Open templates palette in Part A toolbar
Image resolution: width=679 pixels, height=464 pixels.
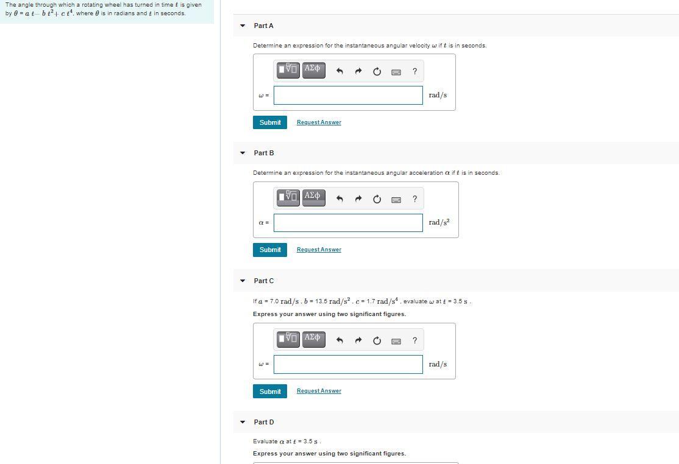tap(288, 69)
